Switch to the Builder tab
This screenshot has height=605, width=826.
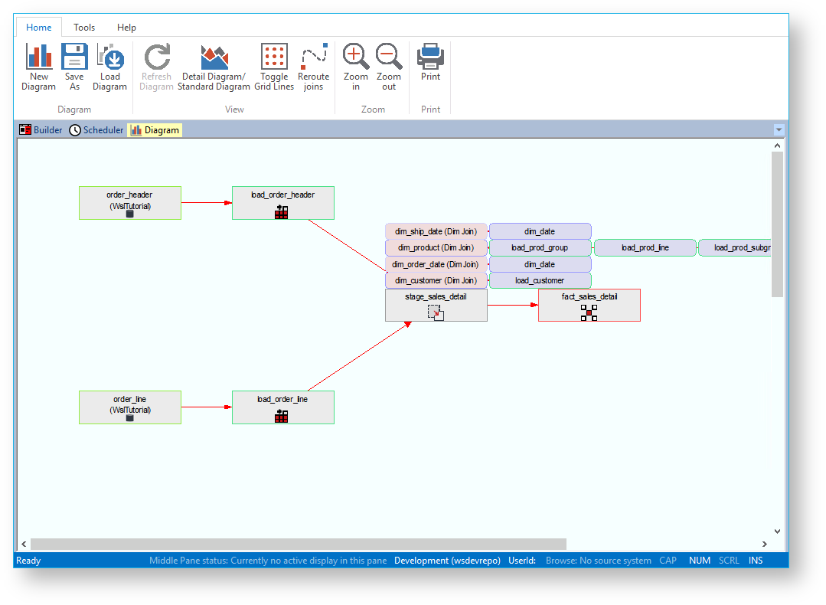click(41, 130)
